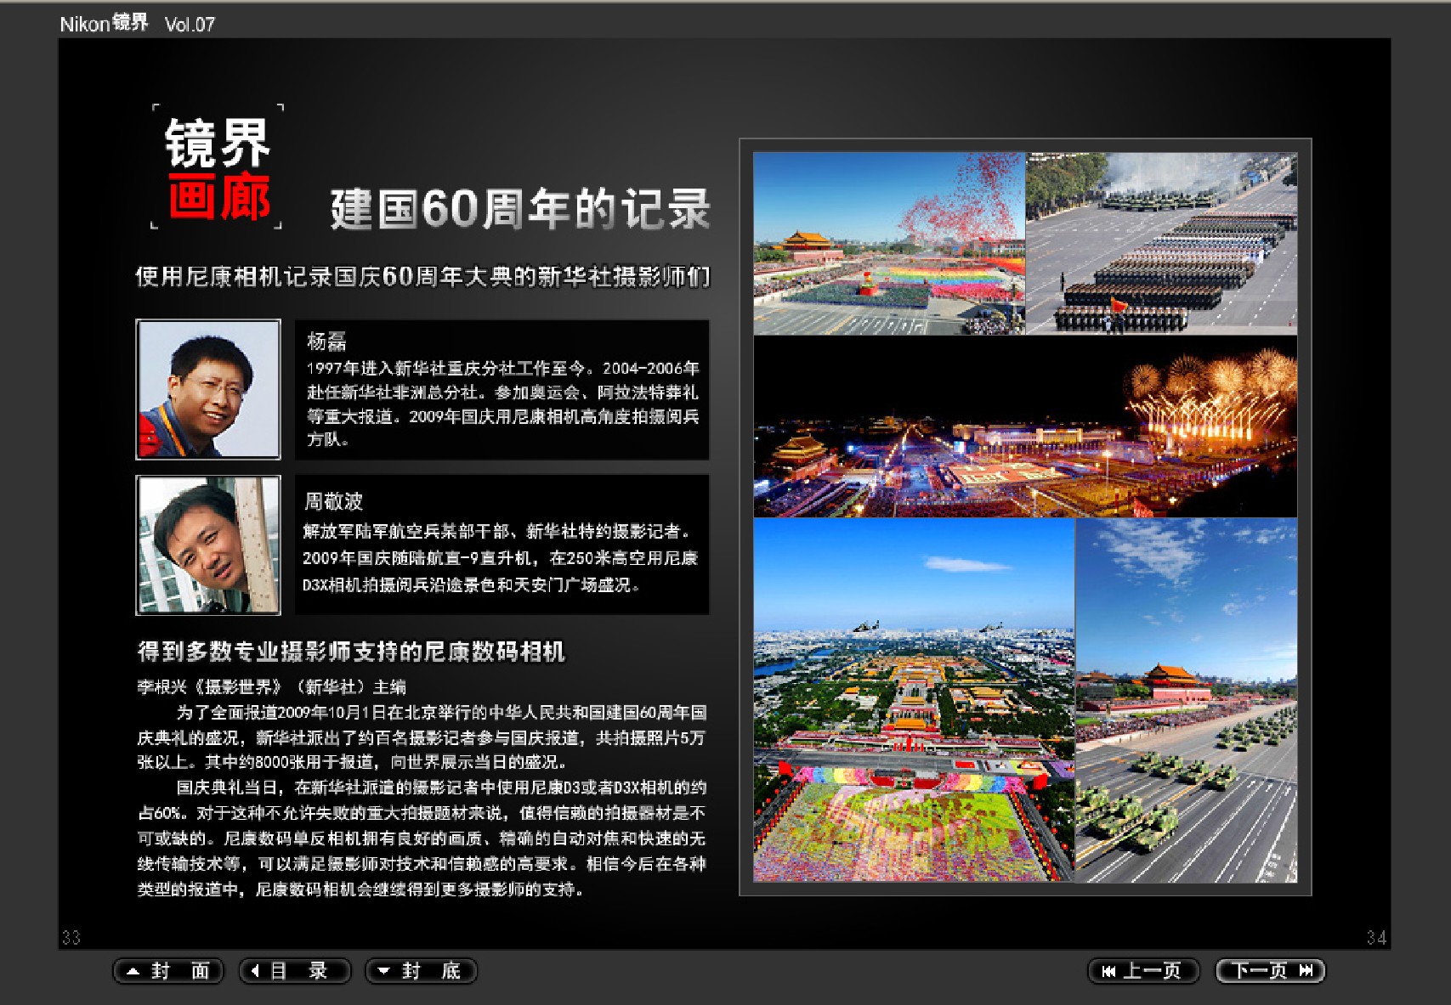Click paragraph starting 为了全面报道2009年10月1日
This screenshot has width=1451, height=1005.
click(x=422, y=737)
